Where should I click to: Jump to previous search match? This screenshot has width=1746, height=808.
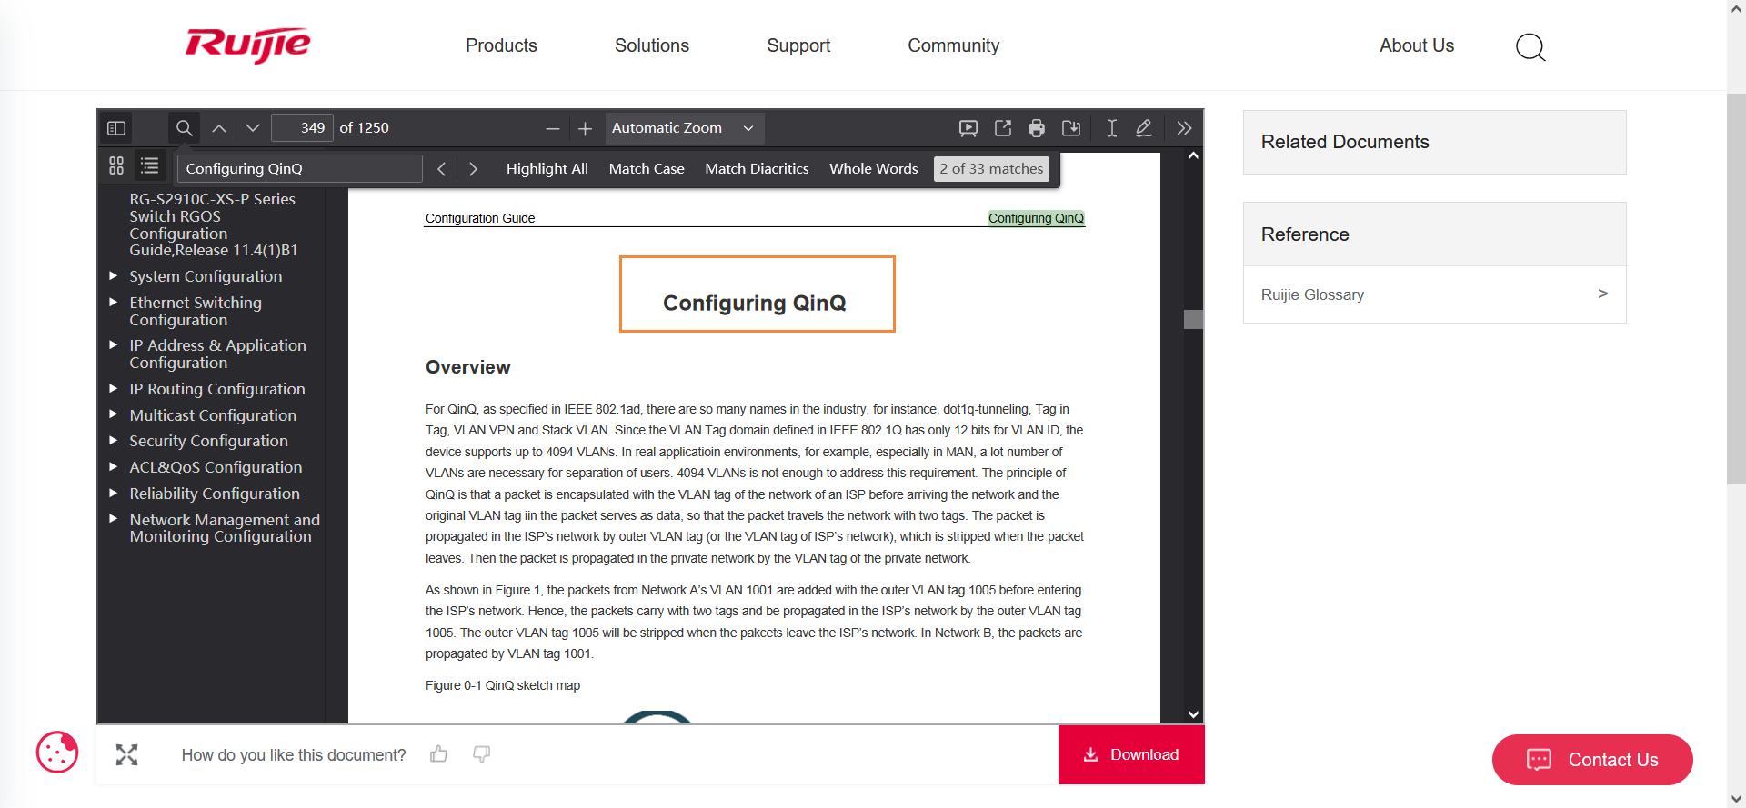click(441, 169)
